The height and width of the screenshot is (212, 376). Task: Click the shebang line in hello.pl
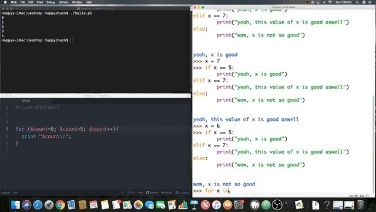coord(38,107)
